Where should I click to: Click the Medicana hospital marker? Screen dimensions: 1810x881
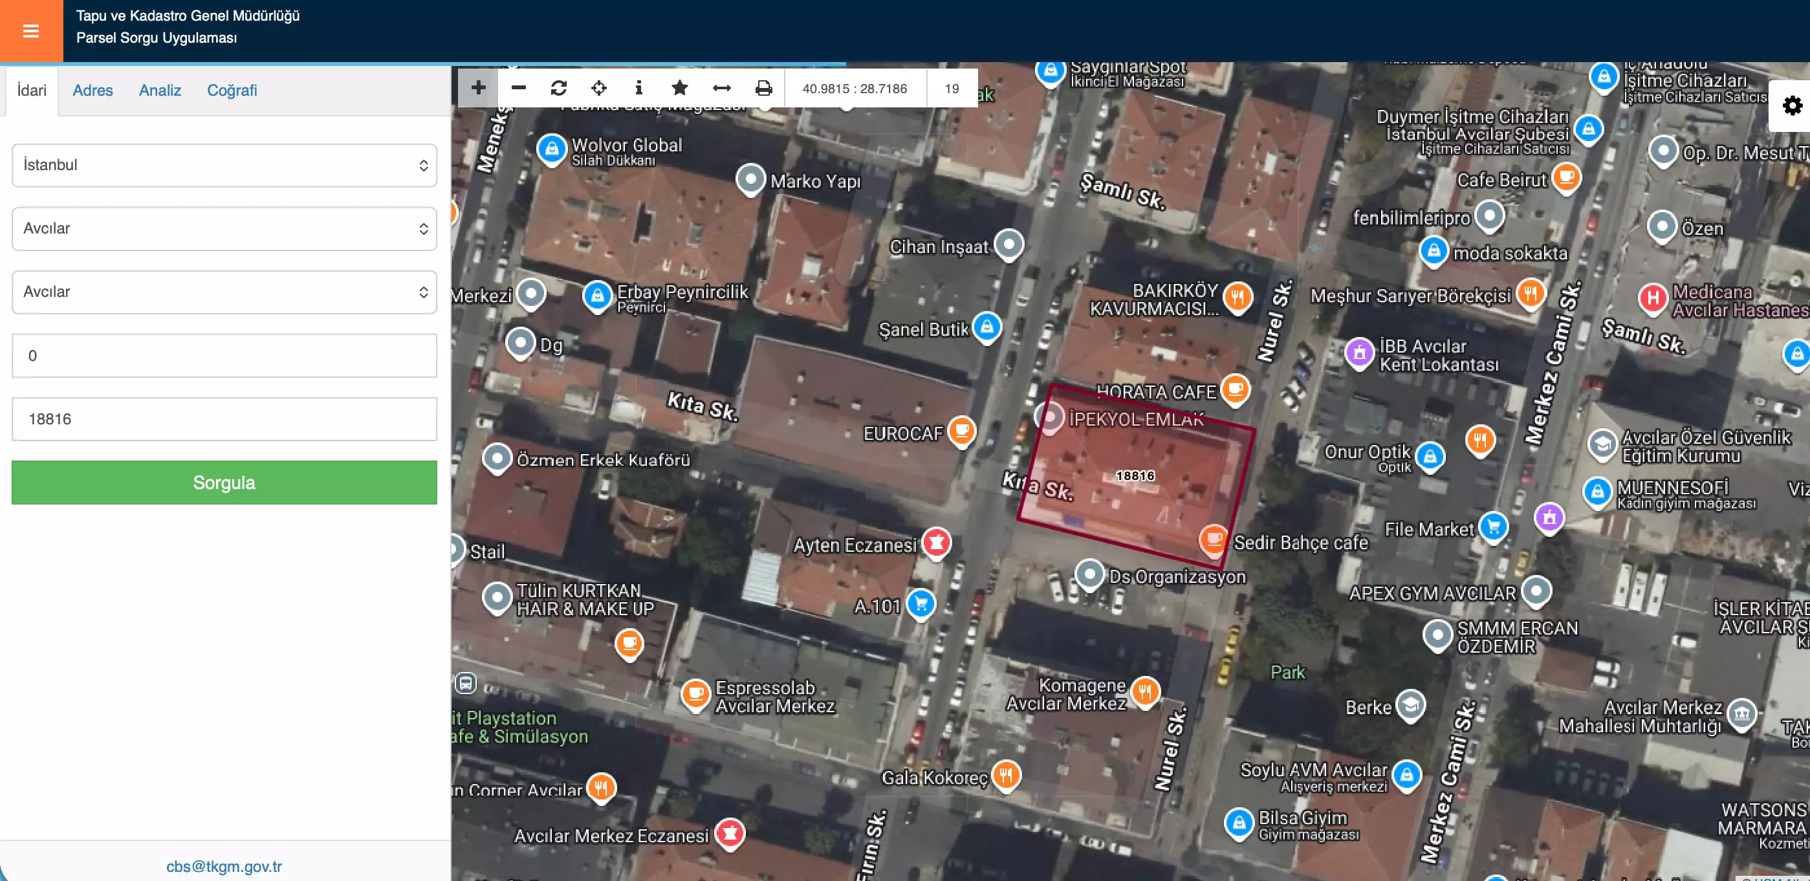[x=1653, y=299]
